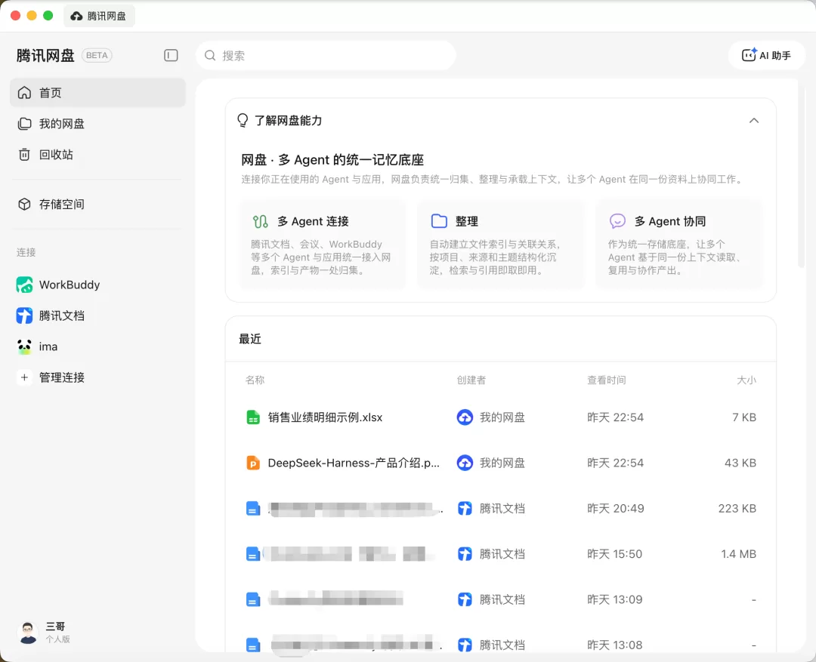The image size is (816, 662).
Task: Click the 名称 column header
Action: 255,380
